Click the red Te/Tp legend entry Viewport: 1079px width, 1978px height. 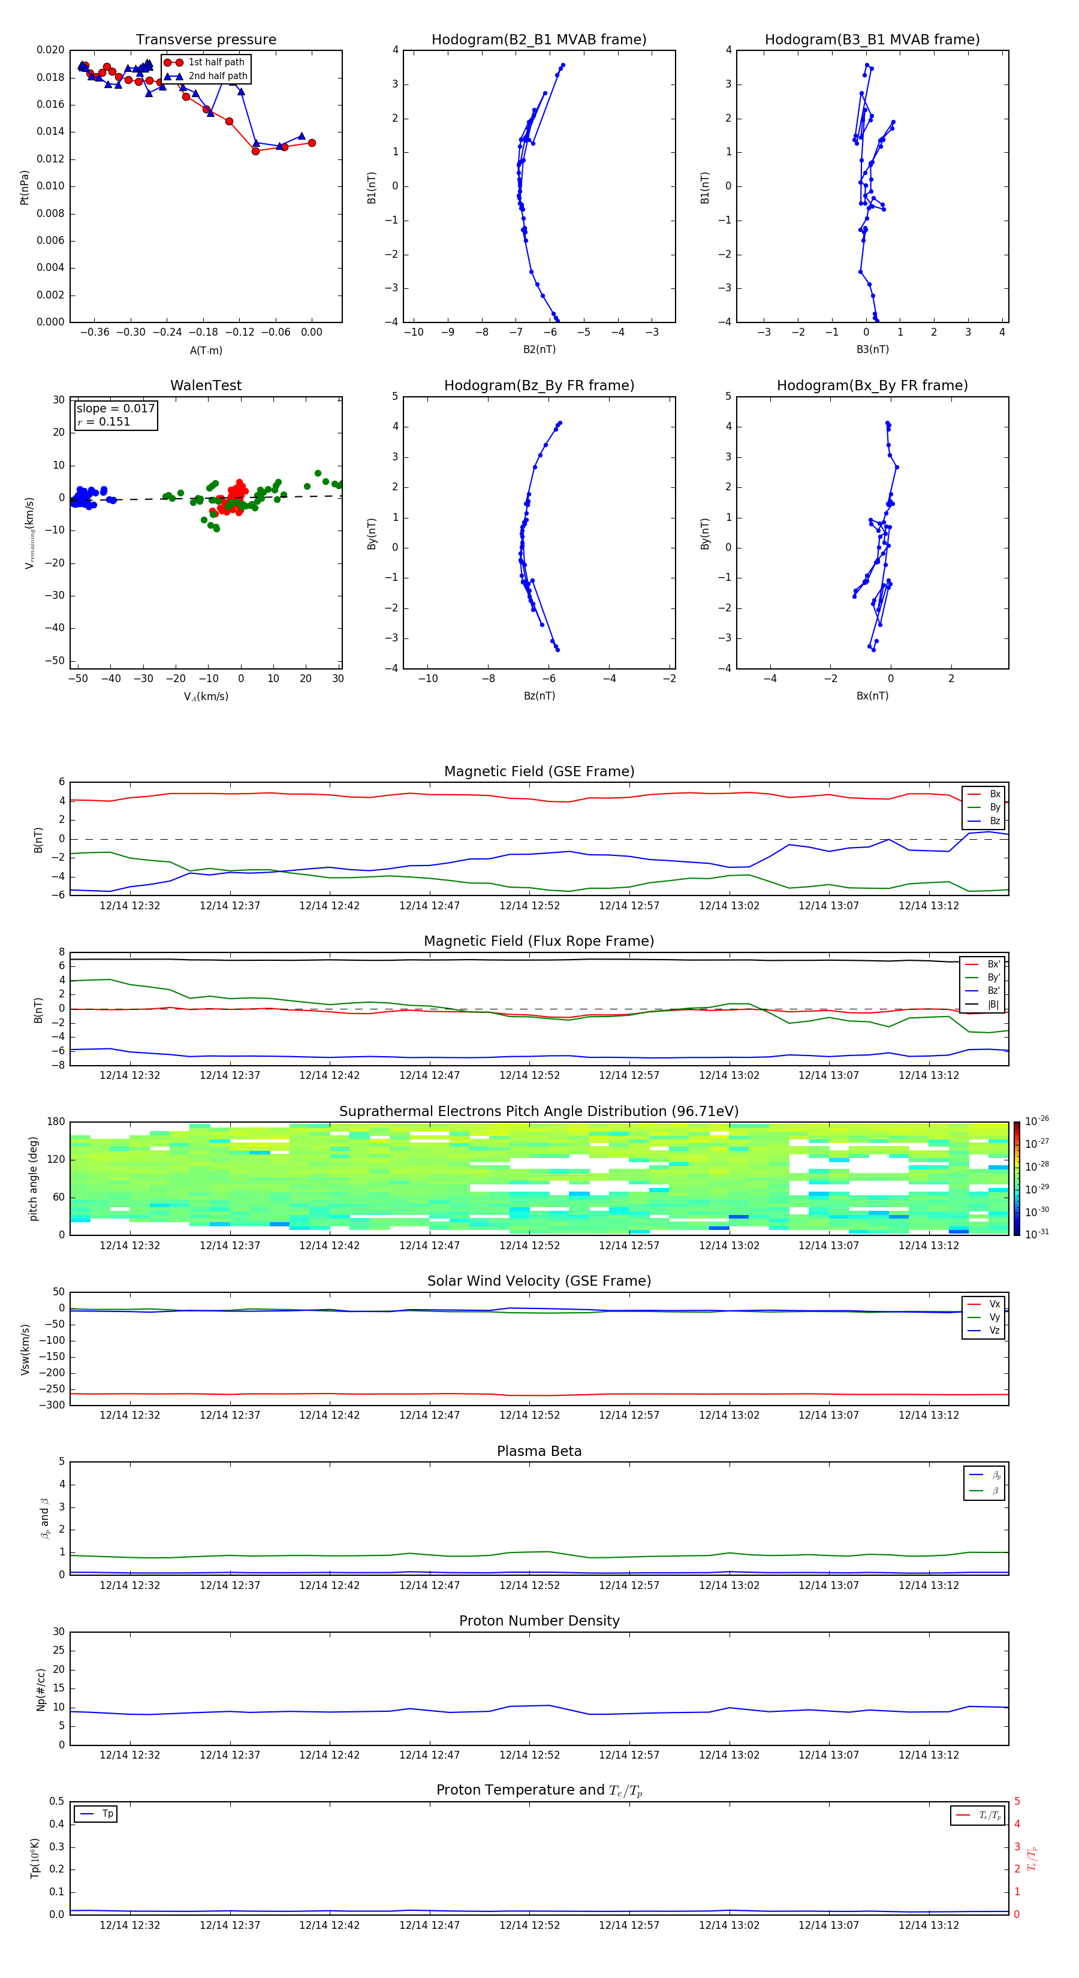(978, 1815)
